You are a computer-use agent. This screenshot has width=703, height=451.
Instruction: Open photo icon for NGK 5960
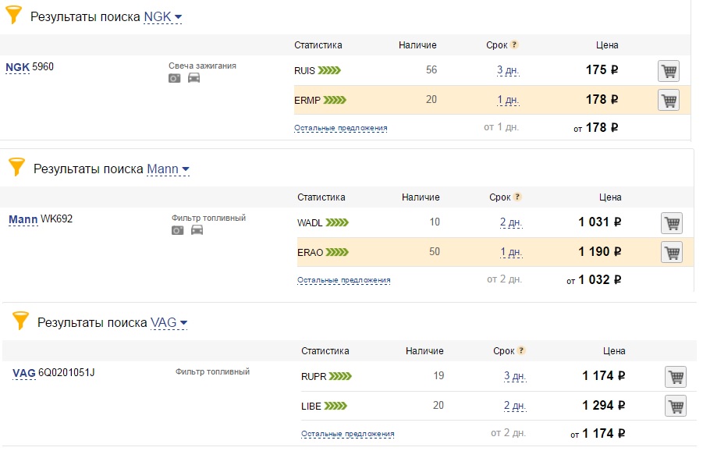(175, 79)
